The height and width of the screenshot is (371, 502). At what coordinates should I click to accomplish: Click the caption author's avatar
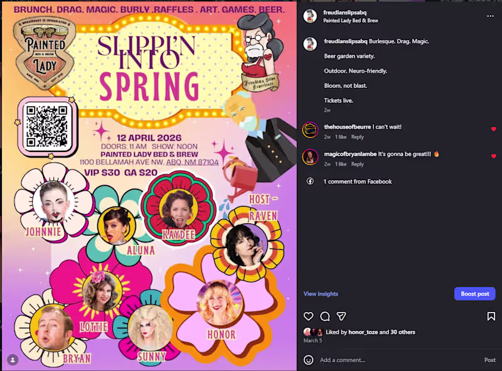310,44
